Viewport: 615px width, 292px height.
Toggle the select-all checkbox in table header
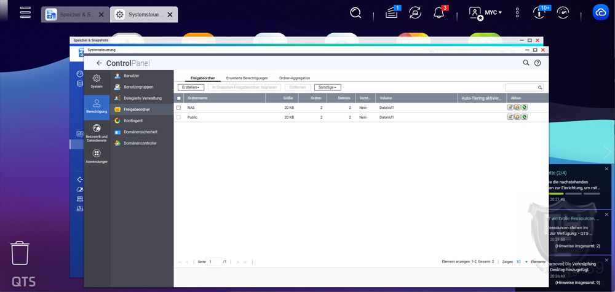[x=179, y=98]
